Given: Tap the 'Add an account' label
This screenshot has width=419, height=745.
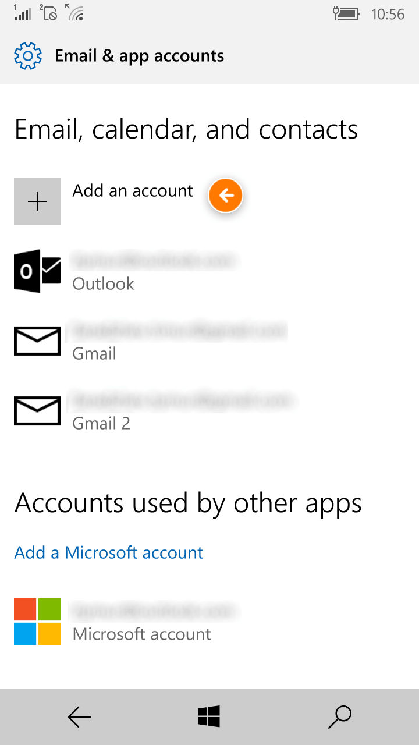Looking at the screenshot, I should (133, 191).
